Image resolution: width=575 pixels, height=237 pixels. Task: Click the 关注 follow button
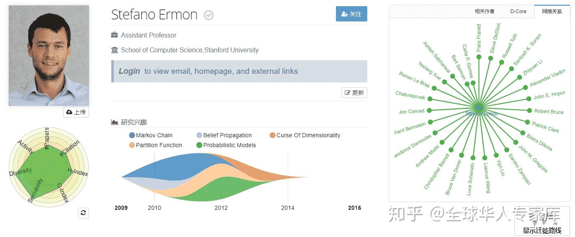tap(351, 14)
